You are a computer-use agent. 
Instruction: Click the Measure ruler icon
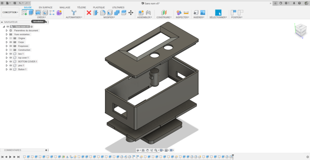tap(186, 12)
